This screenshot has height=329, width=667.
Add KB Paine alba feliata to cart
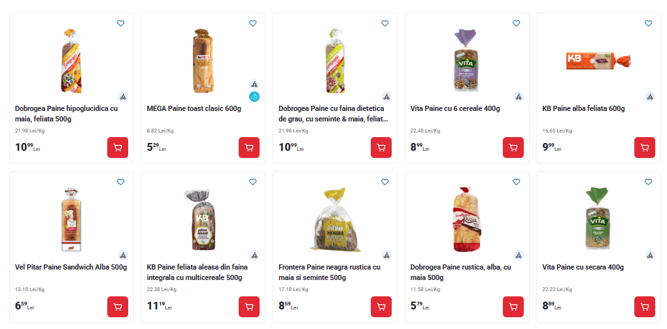pos(645,148)
